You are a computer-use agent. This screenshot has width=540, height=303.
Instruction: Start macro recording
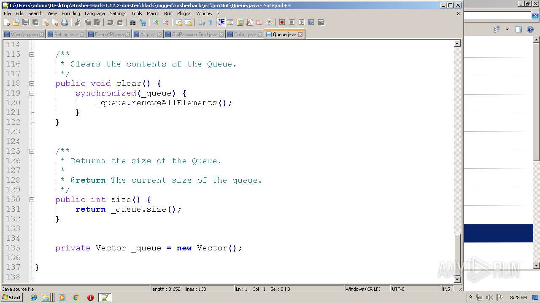282,22
